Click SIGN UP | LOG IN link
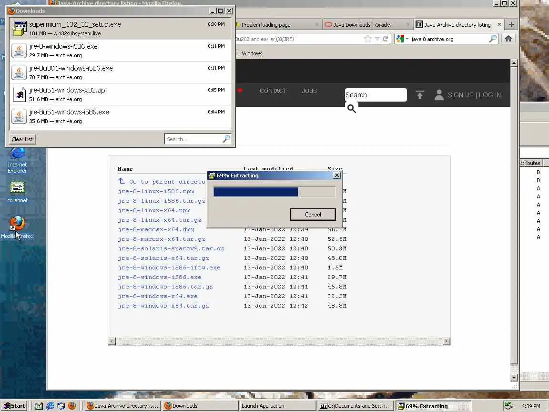549x412 pixels. [475, 95]
